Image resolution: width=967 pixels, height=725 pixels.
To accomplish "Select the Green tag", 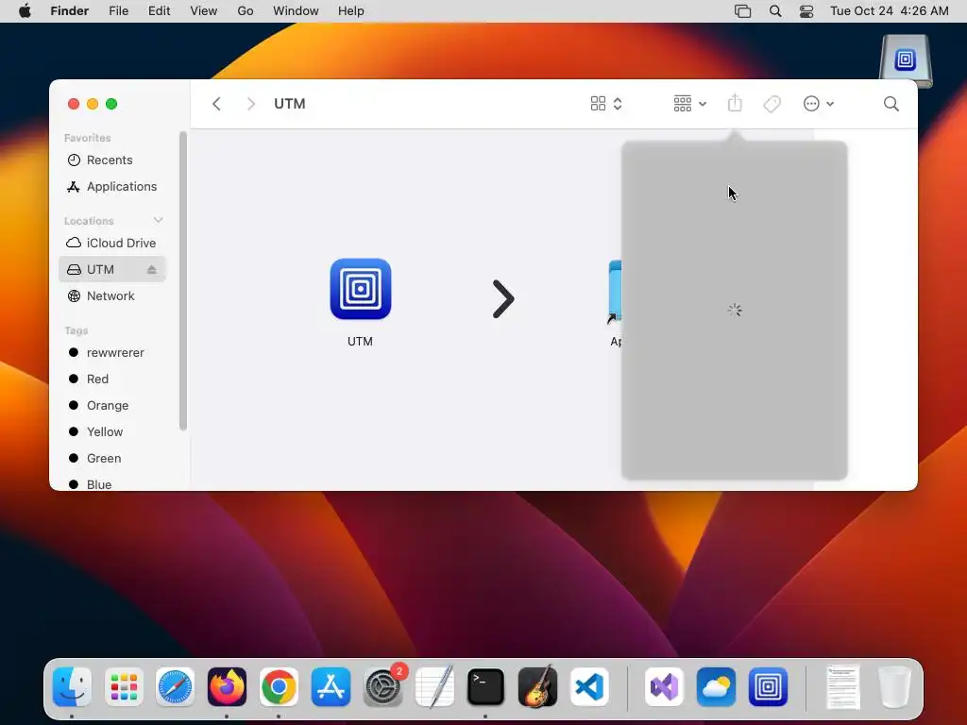I will (112, 458).
